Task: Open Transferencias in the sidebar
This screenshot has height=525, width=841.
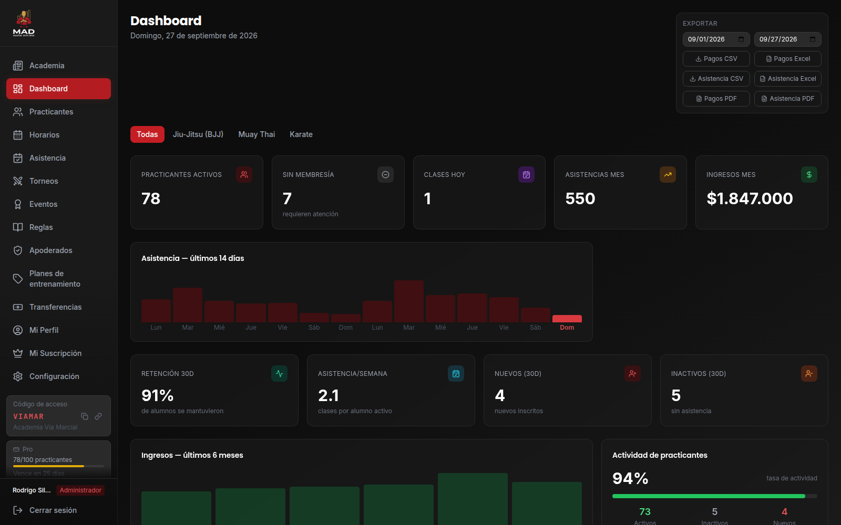Action: 58,307
